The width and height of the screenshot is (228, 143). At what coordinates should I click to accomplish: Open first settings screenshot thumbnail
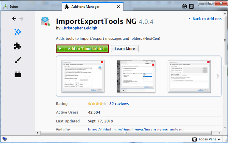pyautogui.click(x=83, y=76)
